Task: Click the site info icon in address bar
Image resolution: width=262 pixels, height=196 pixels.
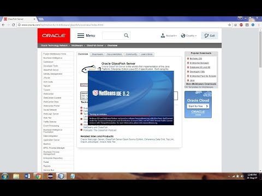Action: click(x=19, y=25)
